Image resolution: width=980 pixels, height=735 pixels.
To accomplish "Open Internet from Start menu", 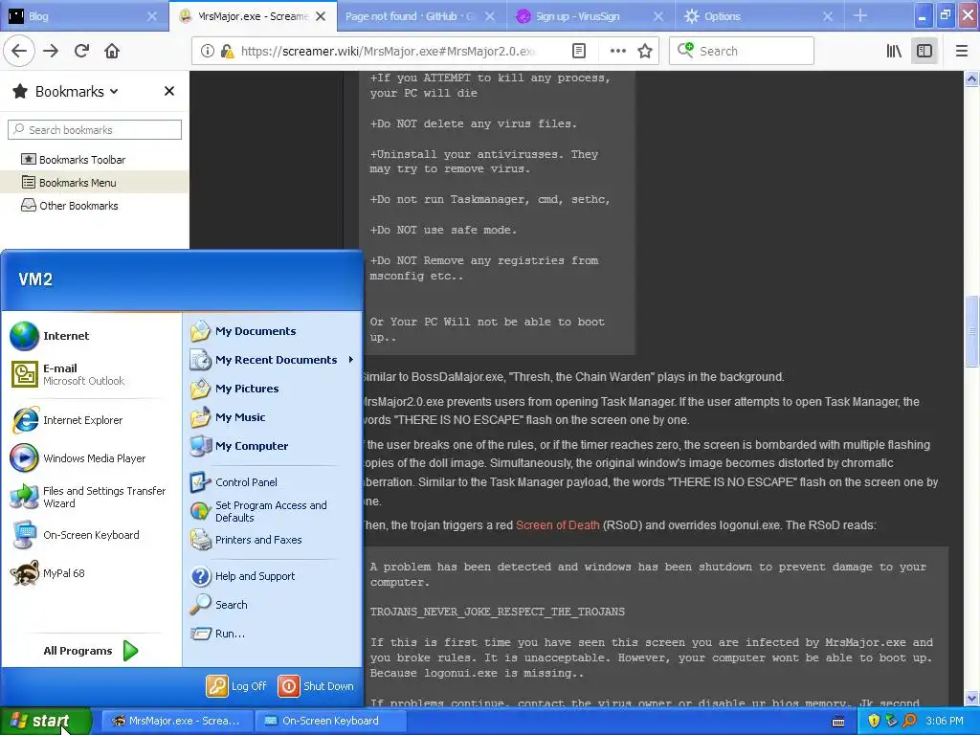I will [x=93, y=336].
